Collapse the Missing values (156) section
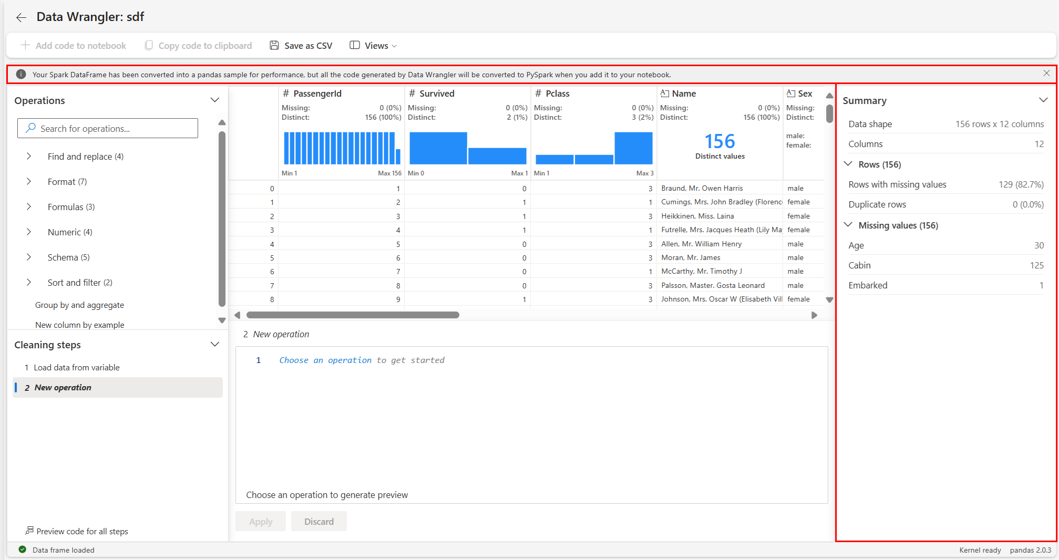The image size is (1059, 560). [x=848, y=225]
